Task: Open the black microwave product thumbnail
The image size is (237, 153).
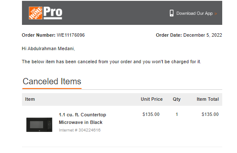Action: click(x=39, y=125)
